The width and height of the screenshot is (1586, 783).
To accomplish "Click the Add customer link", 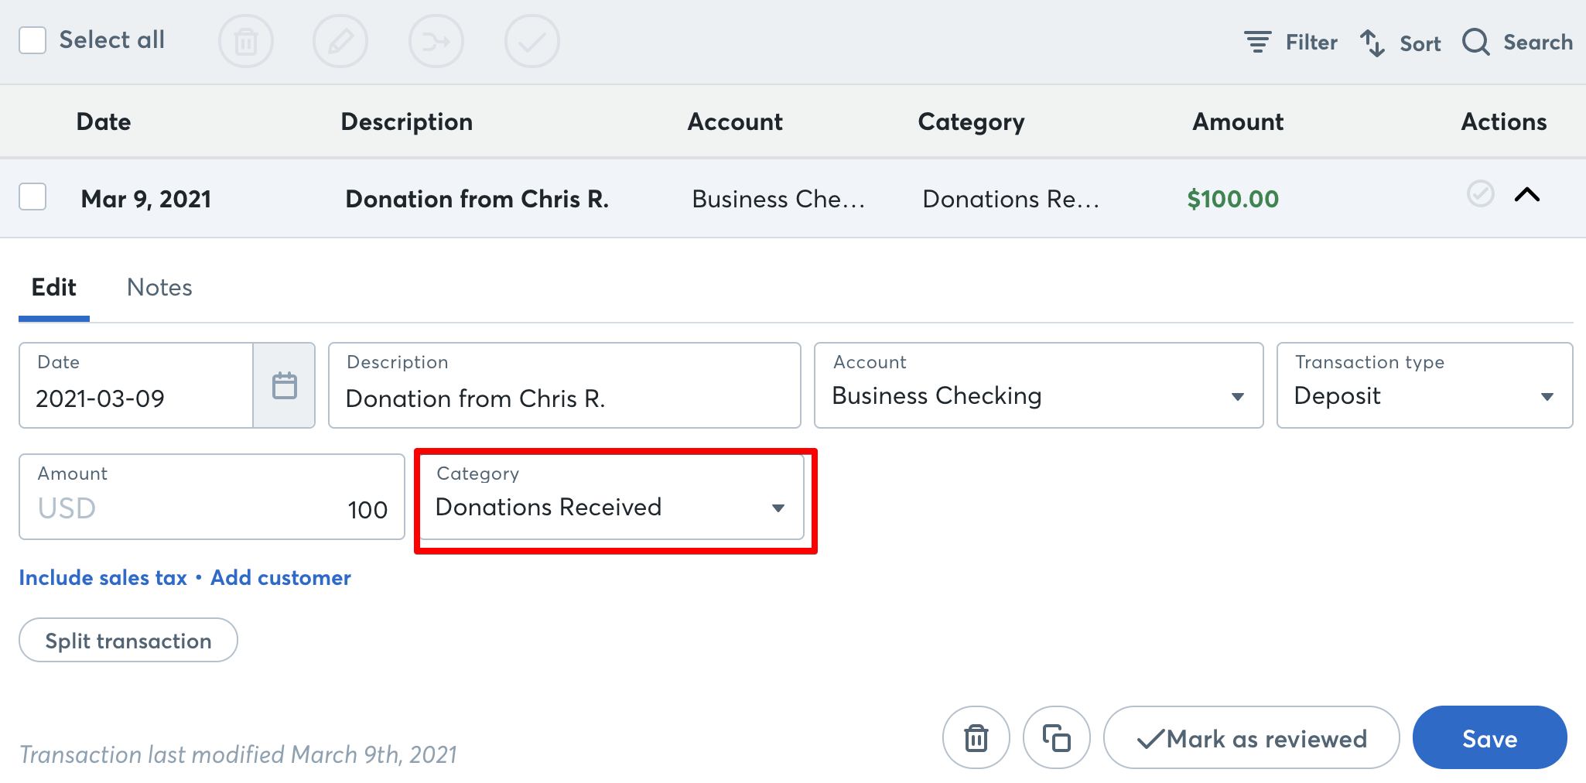I will tap(280, 577).
